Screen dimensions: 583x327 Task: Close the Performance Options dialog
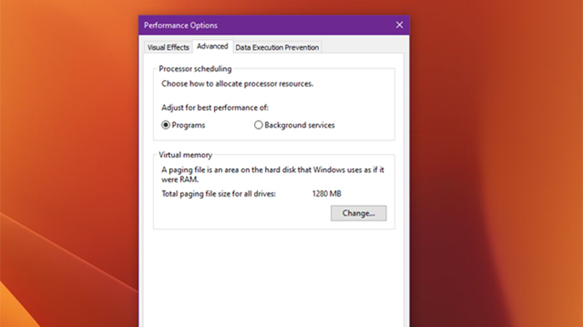[399, 25]
